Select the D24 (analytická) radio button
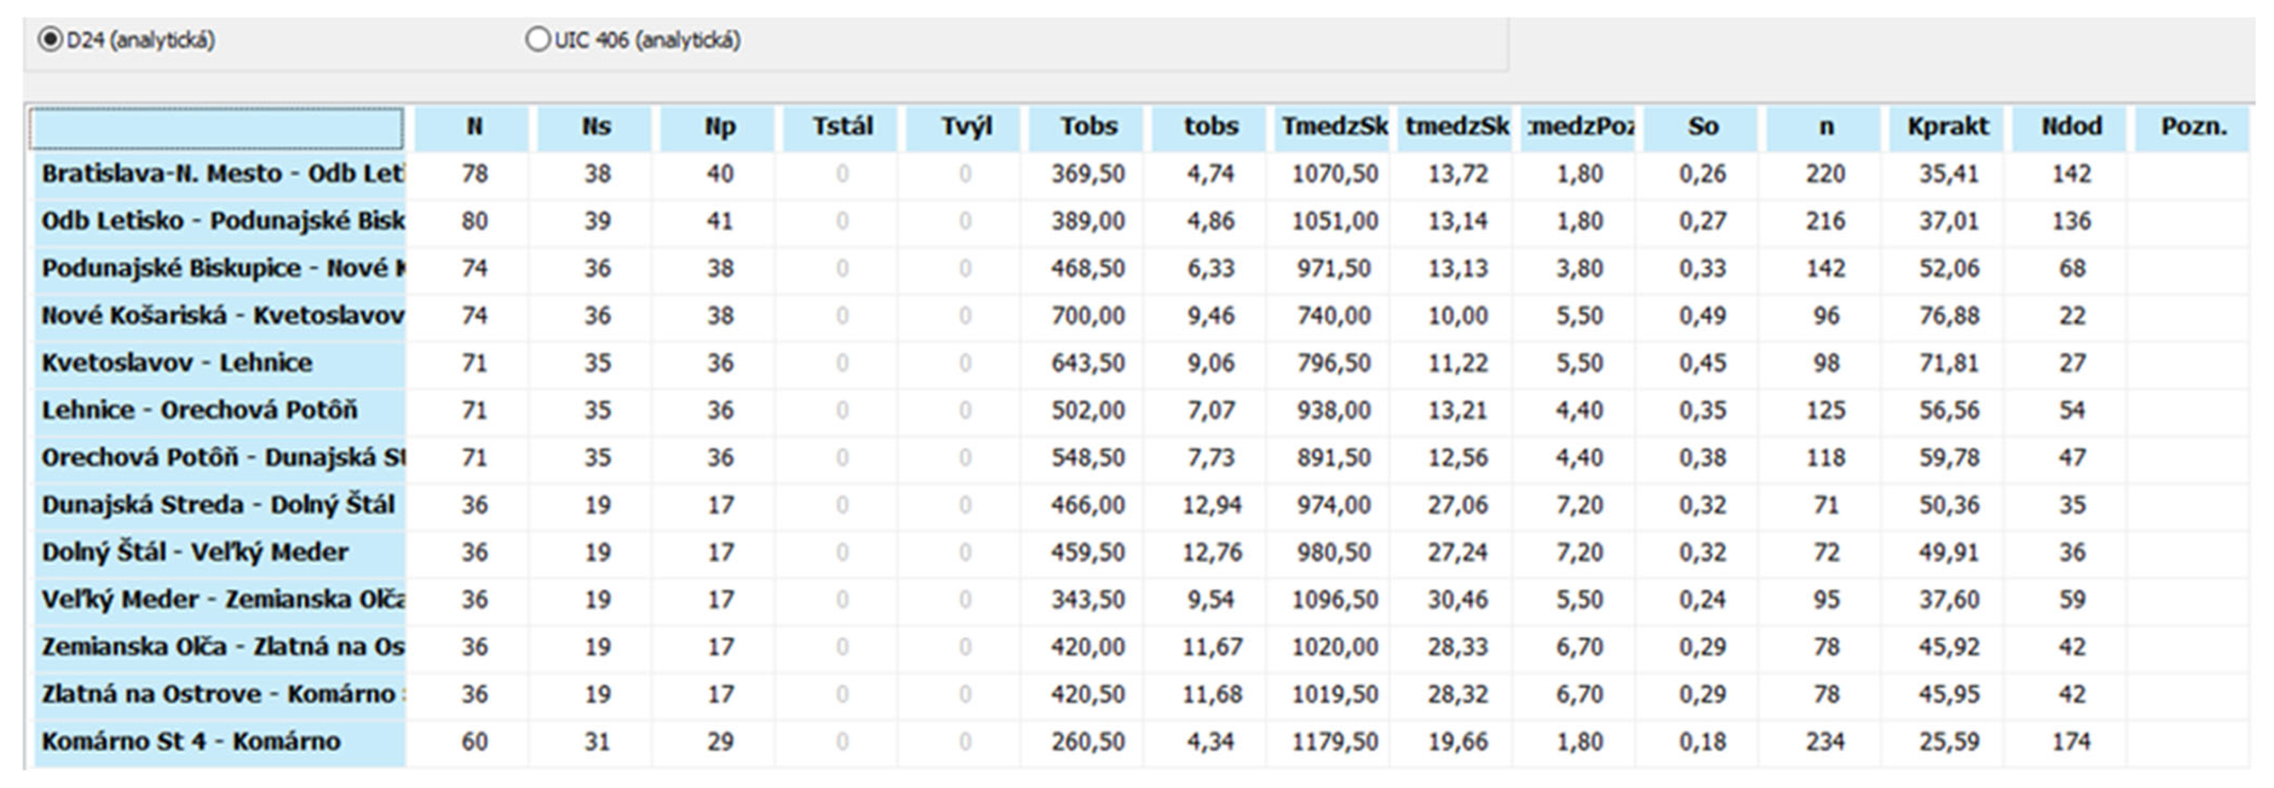This screenshot has height=788, width=2274. click(x=50, y=41)
